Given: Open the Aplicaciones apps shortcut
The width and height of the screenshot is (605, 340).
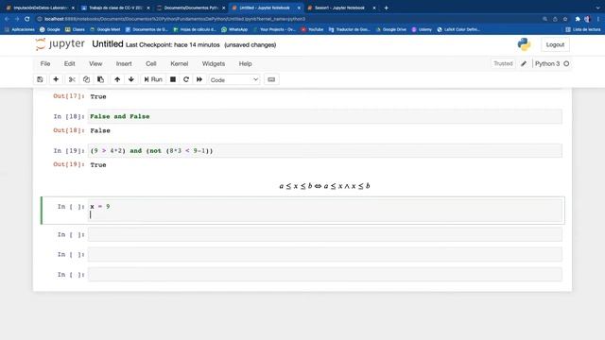Looking at the screenshot, I should (x=20, y=29).
